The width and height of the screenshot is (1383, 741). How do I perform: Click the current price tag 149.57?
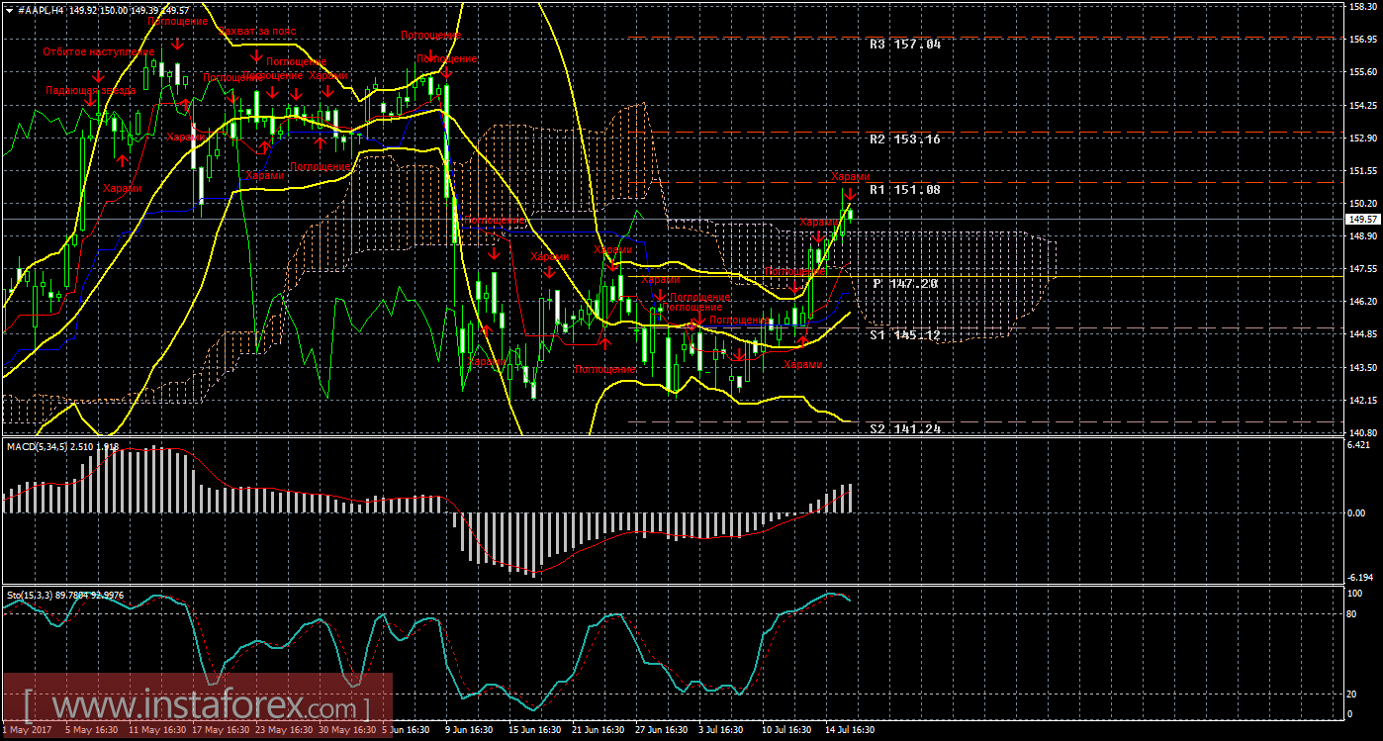[1363, 219]
